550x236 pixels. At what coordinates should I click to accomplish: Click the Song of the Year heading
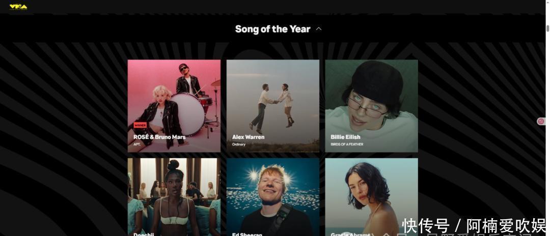(x=272, y=29)
